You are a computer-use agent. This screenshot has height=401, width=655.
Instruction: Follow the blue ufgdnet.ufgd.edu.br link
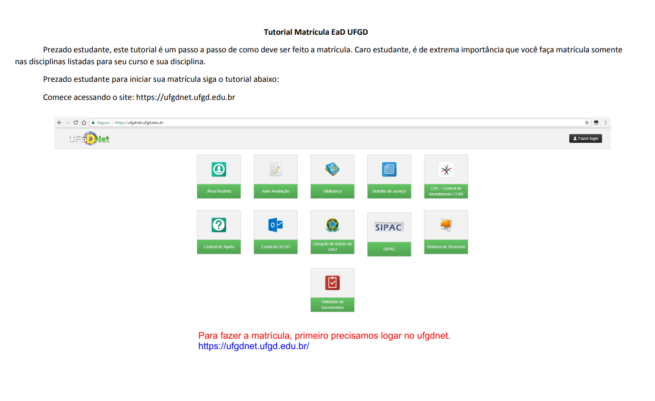point(253,346)
